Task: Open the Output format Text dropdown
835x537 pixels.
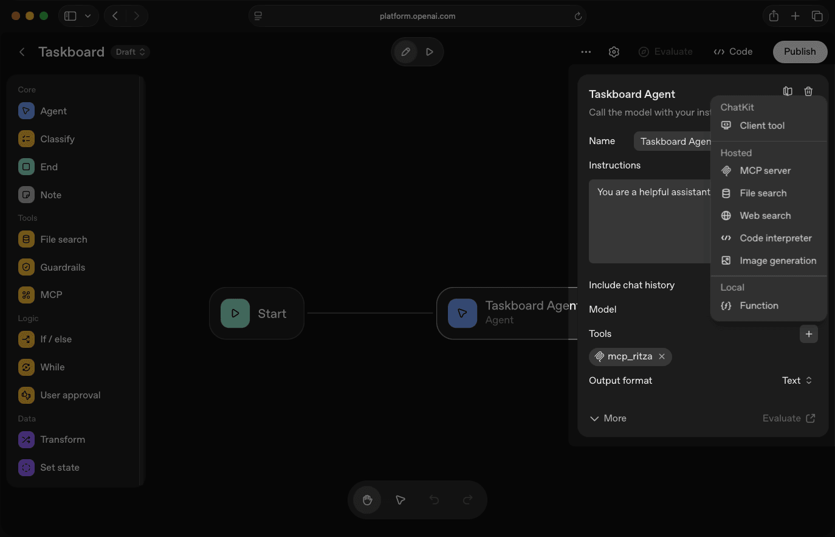Action: 797,380
